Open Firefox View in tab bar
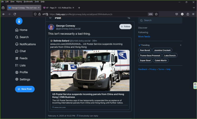This screenshot has width=197, height=119. pyautogui.click(x=3, y=8)
